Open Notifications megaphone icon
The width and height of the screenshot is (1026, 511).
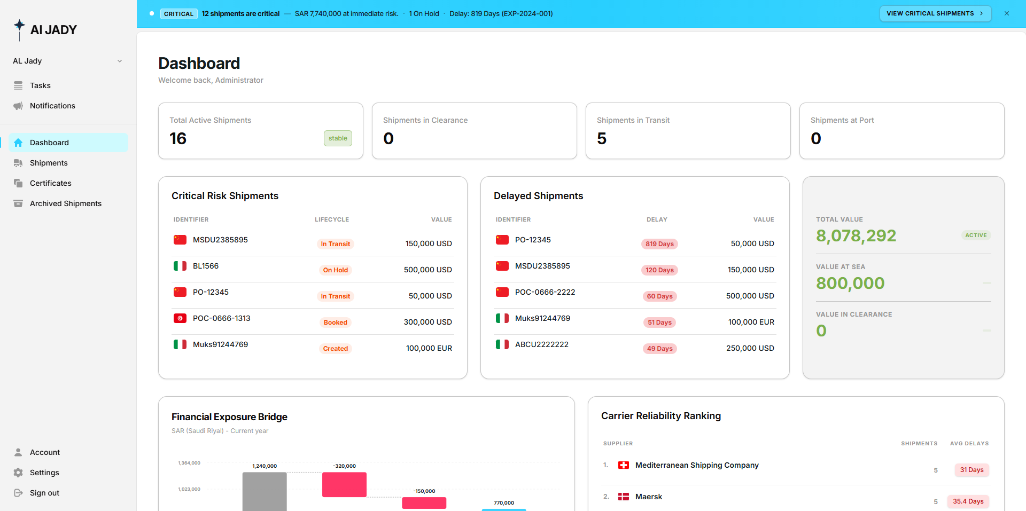pyautogui.click(x=18, y=106)
